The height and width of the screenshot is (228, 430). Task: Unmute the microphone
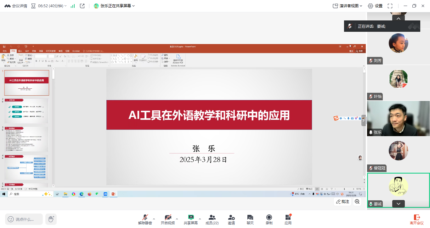[145, 219]
